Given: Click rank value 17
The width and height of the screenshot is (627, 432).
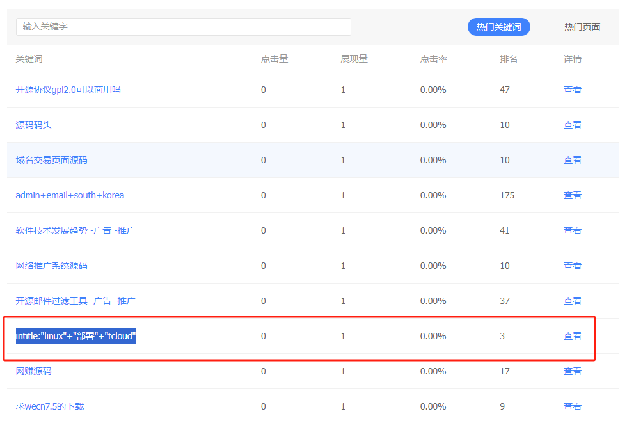Looking at the screenshot, I should (505, 371).
